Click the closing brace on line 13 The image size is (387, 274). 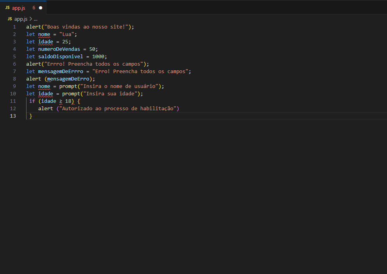tap(31, 116)
